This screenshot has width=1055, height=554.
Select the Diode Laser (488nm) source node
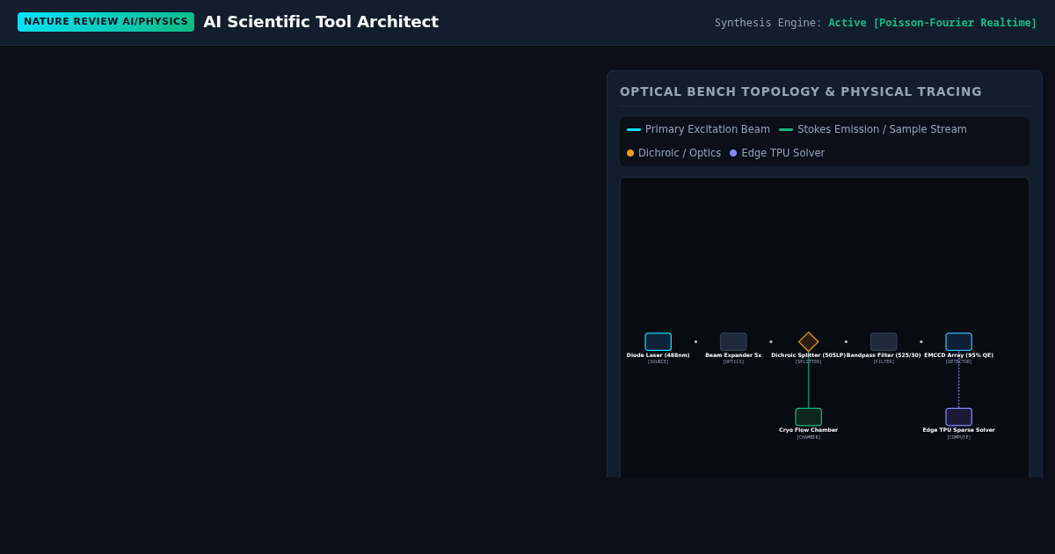click(658, 342)
